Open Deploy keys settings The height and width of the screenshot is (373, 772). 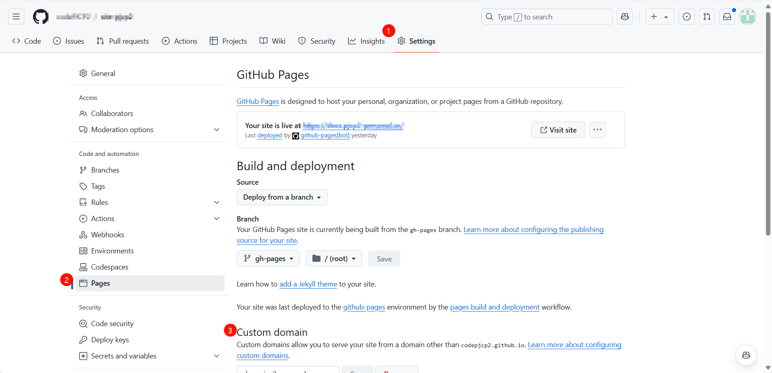[x=150, y=340]
